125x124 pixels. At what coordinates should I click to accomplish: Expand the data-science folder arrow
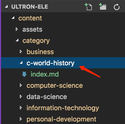click(x=21, y=96)
